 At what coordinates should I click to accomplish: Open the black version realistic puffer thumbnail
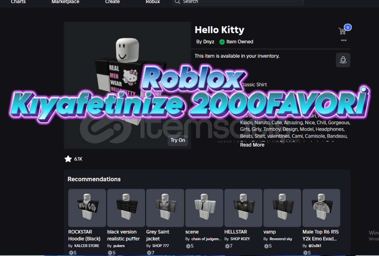126,208
